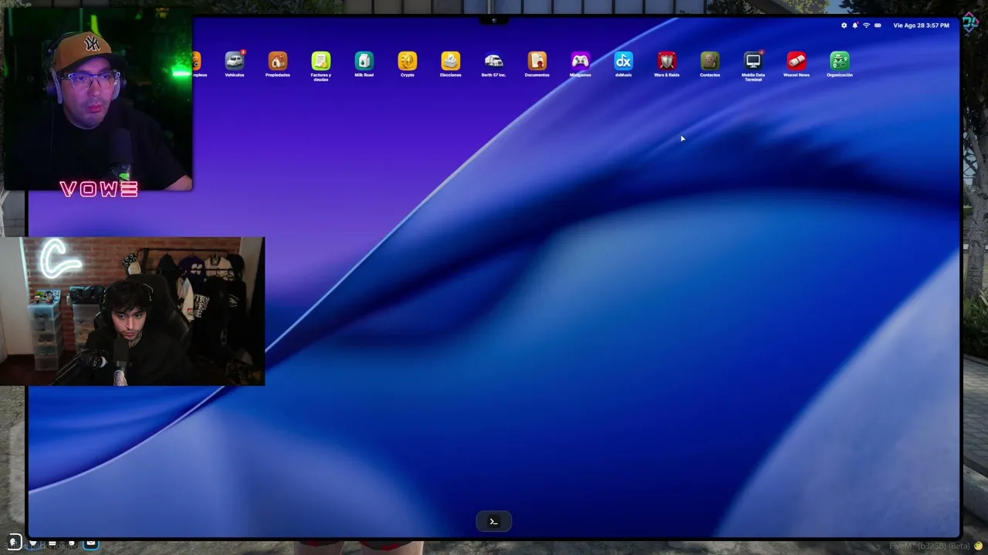Open the Elecciones ballot app

point(451,60)
